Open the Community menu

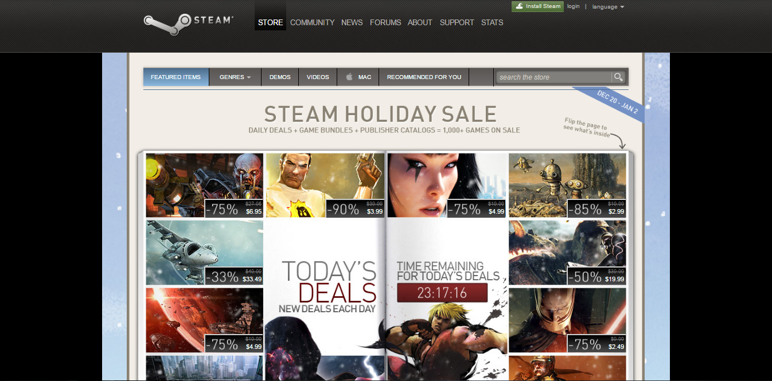coord(312,22)
